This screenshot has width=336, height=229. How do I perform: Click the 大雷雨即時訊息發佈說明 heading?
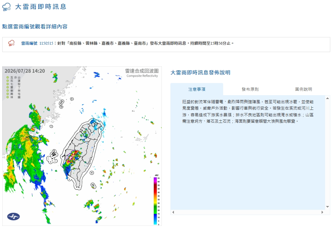200,73
